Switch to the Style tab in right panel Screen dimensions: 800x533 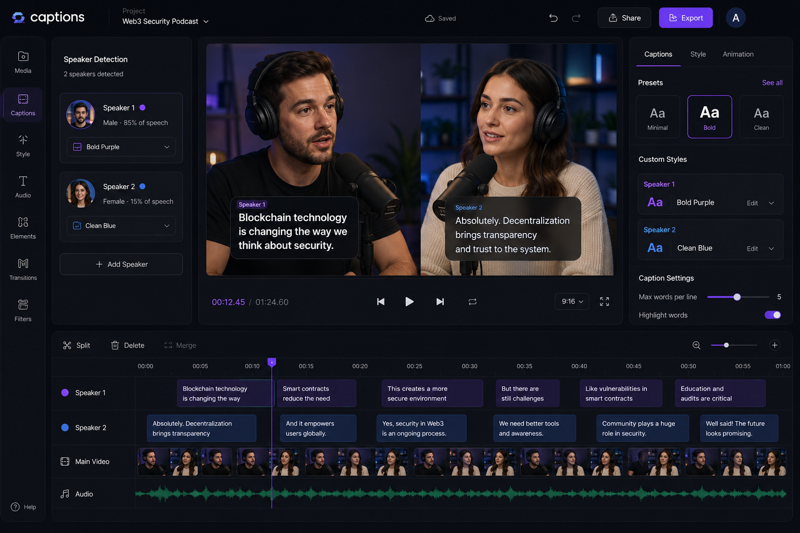(x=698, y=54)
